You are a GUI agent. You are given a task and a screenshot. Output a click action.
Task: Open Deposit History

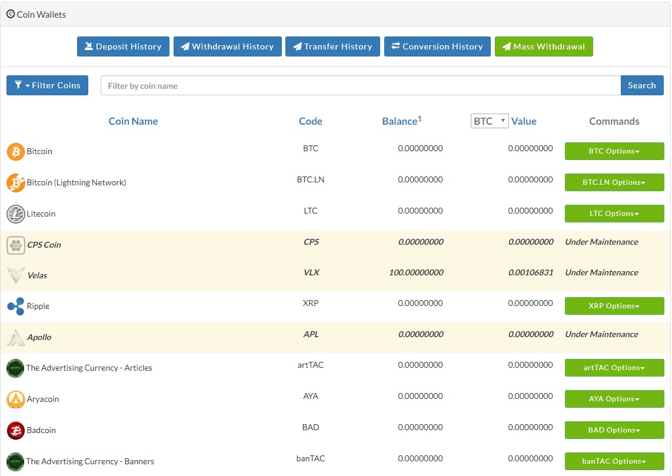click(x=123, y=46)
